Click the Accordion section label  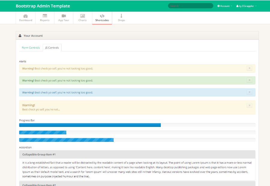pos(25,147)
